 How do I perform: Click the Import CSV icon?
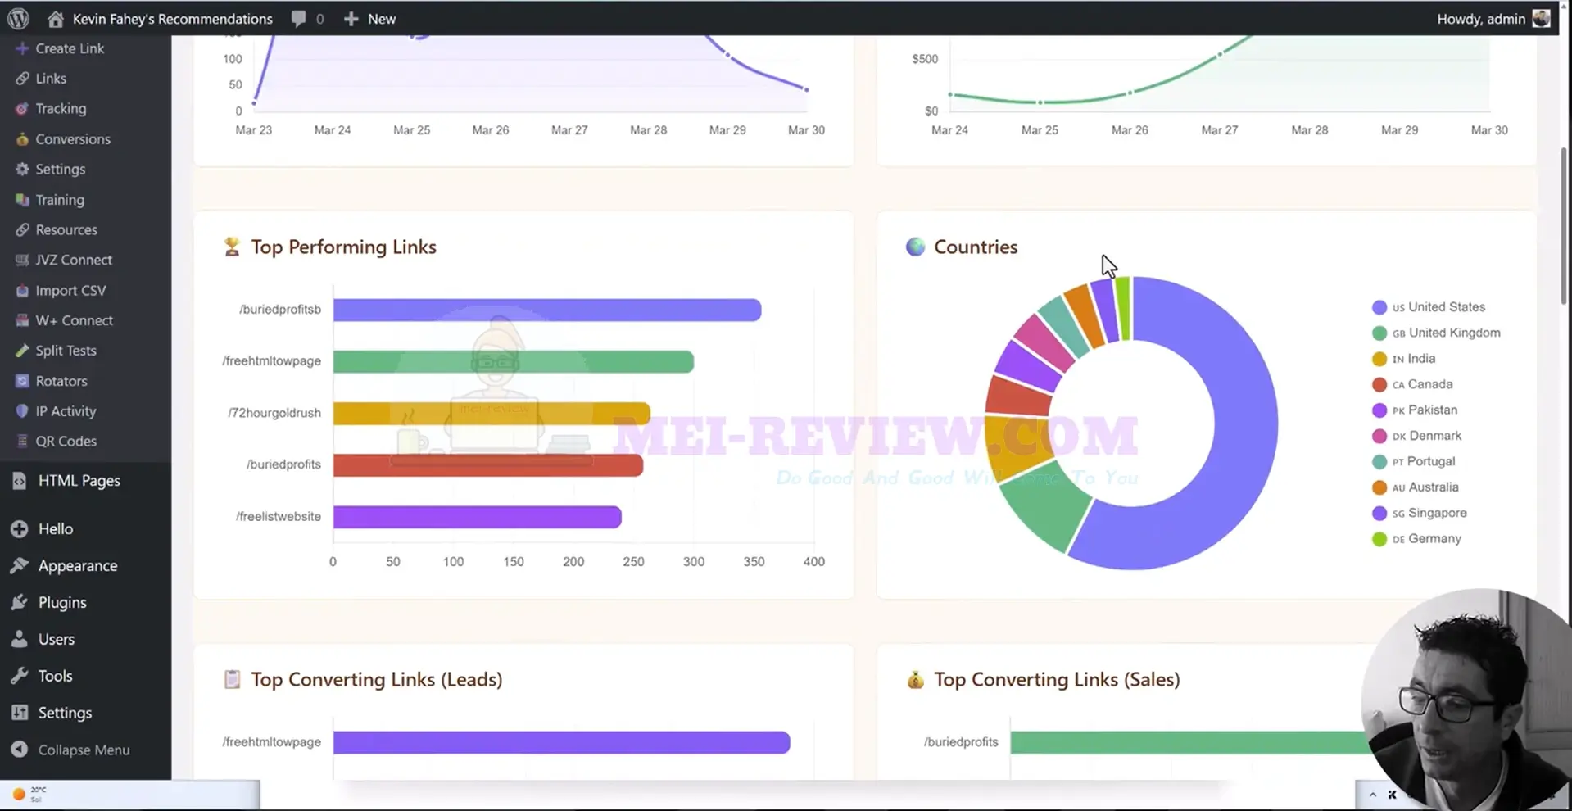click(x=22, y=291)
